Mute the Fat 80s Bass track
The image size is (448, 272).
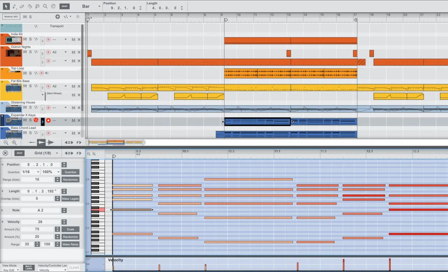point(25,86)
